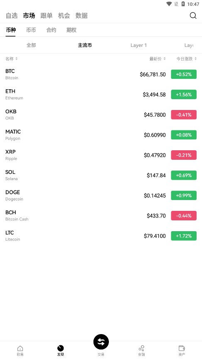The height and width of the screenshot is (359, 202).
Task: Tap BTC's +0.52% change badge
Action: 184,74
